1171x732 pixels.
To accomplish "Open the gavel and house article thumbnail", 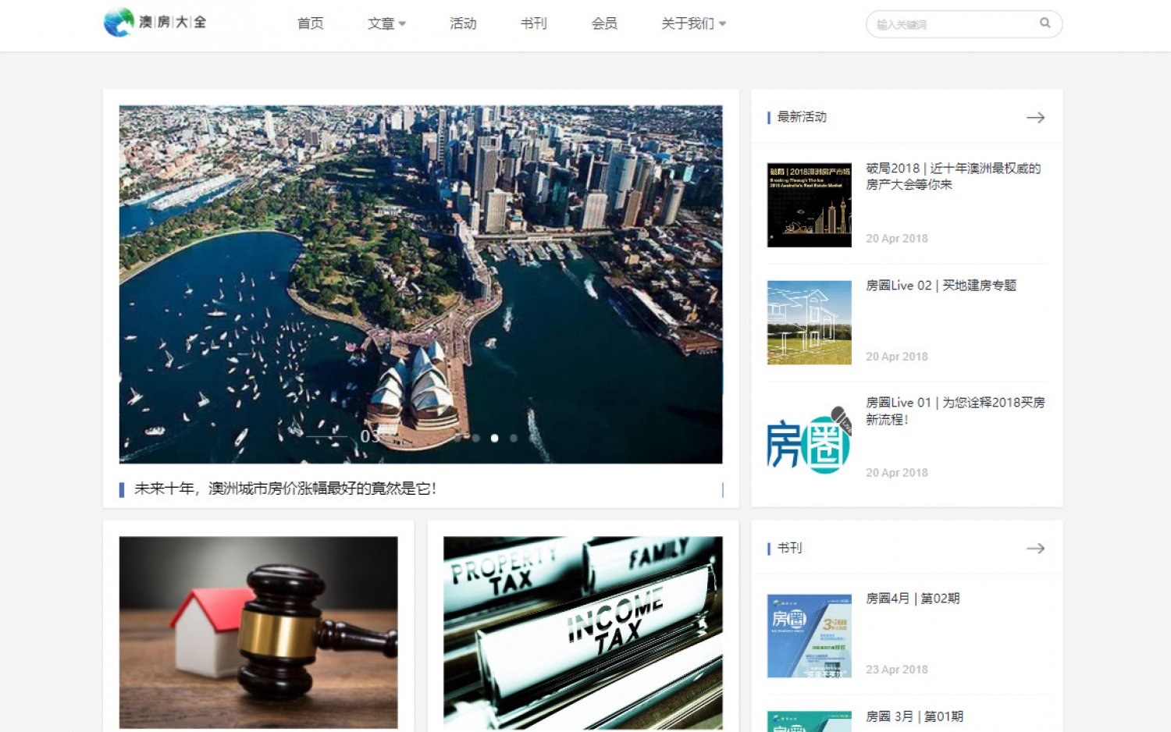I will click(x=258, y=631).
